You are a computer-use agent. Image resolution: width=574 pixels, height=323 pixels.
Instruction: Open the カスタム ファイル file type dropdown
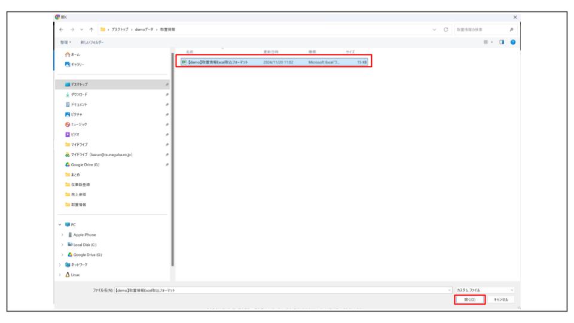485,290
